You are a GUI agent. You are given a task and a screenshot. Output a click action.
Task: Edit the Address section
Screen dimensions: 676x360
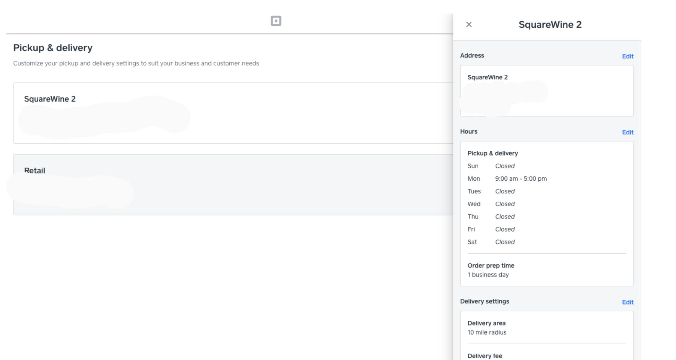(x=628, y=56)
